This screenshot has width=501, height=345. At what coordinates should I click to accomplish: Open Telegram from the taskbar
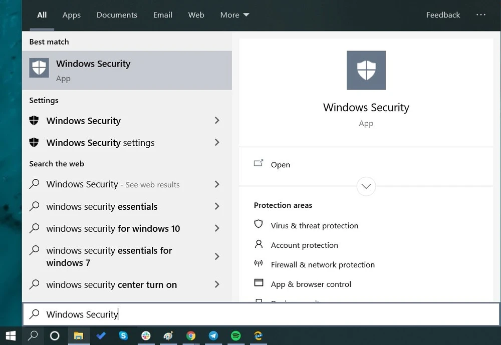click(x=213, y=335)
